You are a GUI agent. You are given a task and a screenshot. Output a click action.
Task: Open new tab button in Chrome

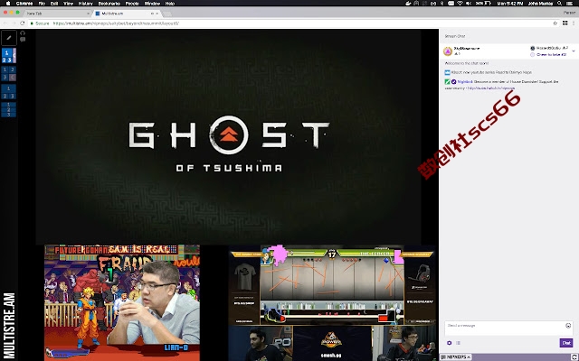point(167,14)
